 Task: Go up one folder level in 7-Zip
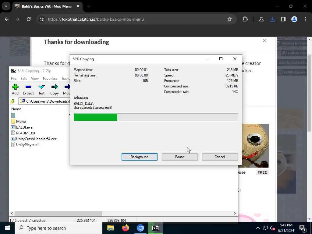pyautogui.click(x=13, y=101)
